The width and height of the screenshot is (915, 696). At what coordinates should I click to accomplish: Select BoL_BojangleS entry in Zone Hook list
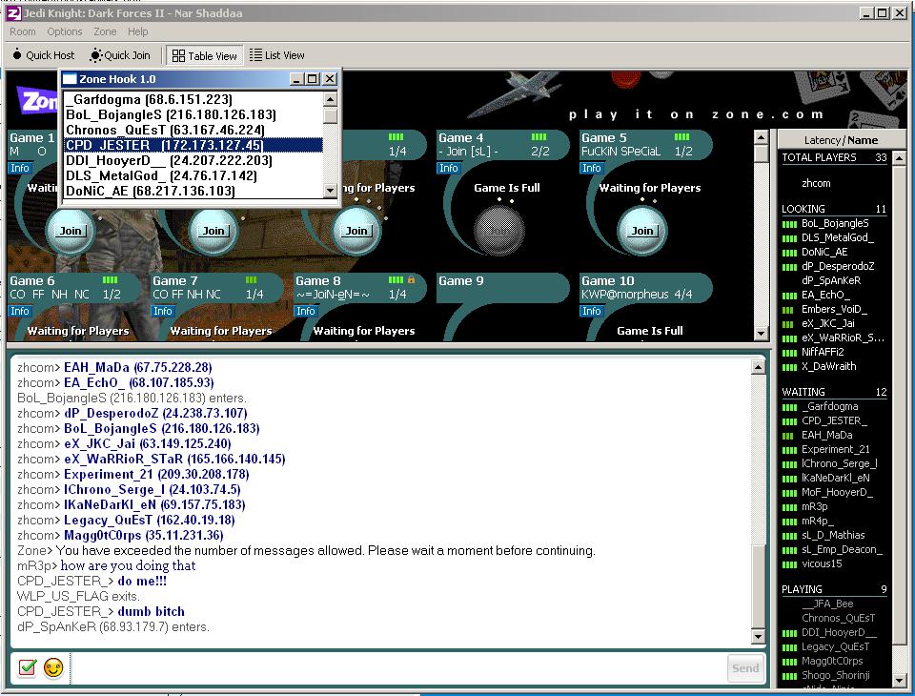pyautogui.click(x=193, y=114)
